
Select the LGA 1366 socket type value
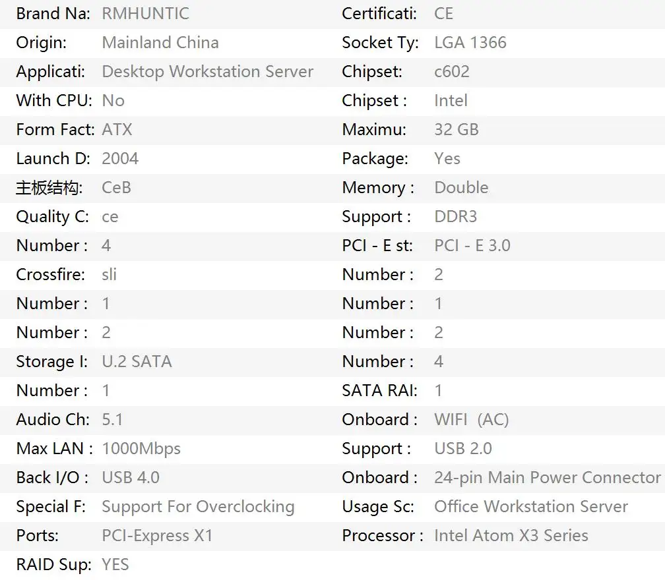click(470, 43)
